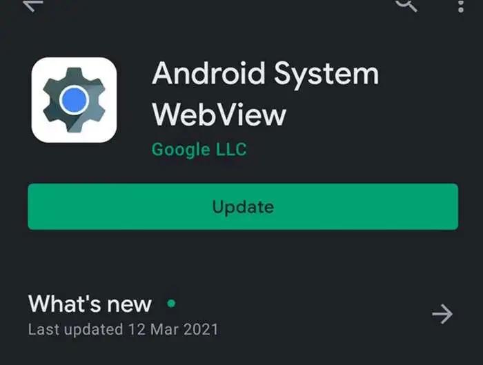This screenshot has width=483, height=365.
Task: Click the blue circle inside the gear icon
Action: [74, 100]
